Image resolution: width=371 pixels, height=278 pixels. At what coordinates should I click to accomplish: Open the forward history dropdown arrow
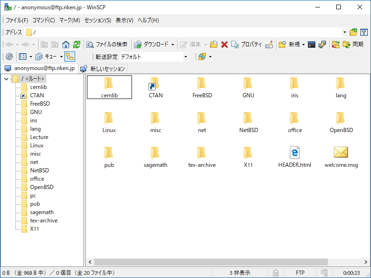33,44
